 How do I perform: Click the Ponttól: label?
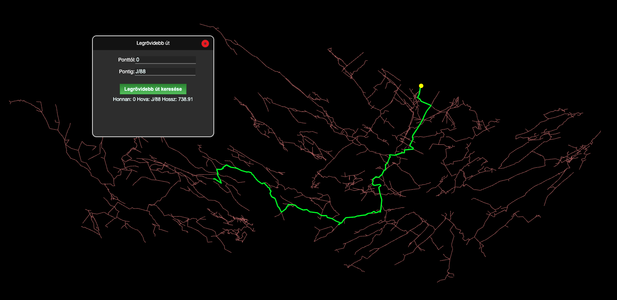pyautogui.click(x=126, y=60)
